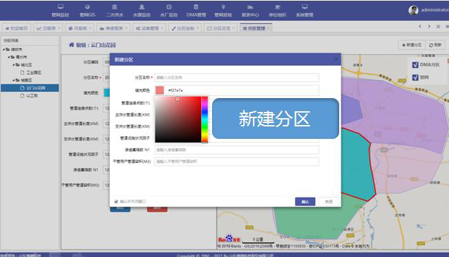Switch to the 日报表 tab

48,28
